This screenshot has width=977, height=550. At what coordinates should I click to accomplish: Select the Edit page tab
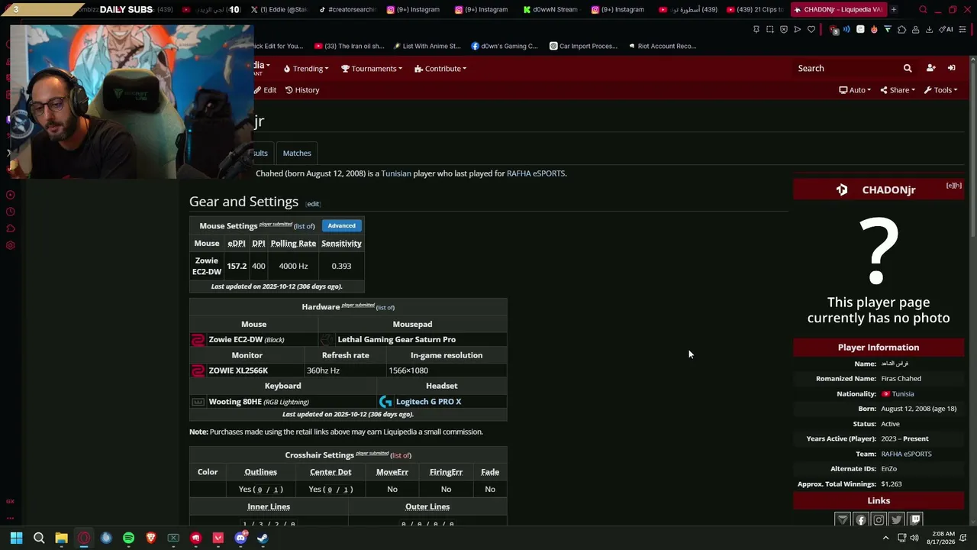coord(266,90)
